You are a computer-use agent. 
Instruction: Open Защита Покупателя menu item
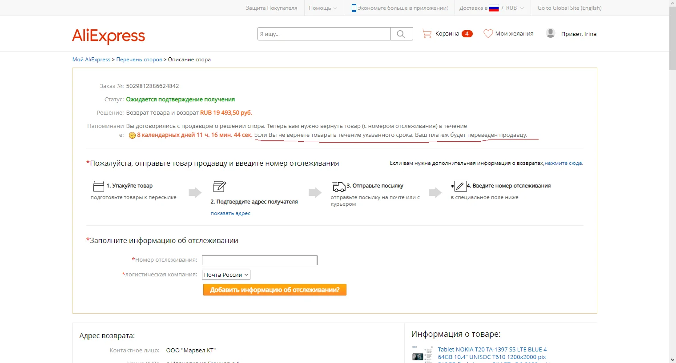point(271,8)
